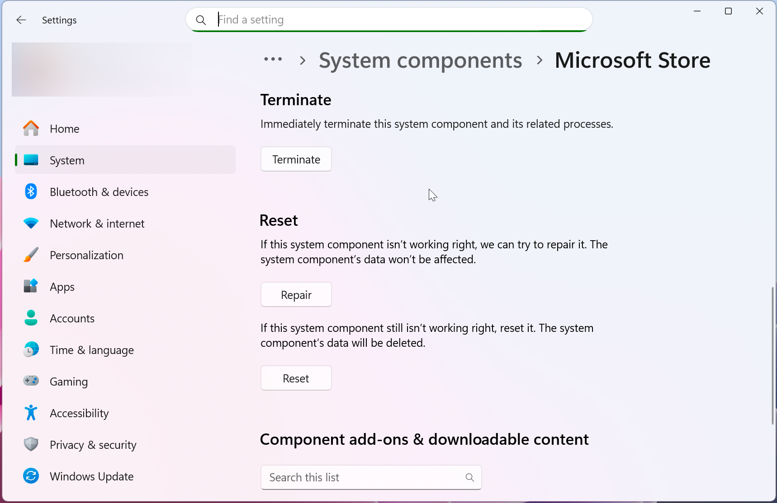Open Personalization settings
The image size is (777, 503).
point(125,255)
